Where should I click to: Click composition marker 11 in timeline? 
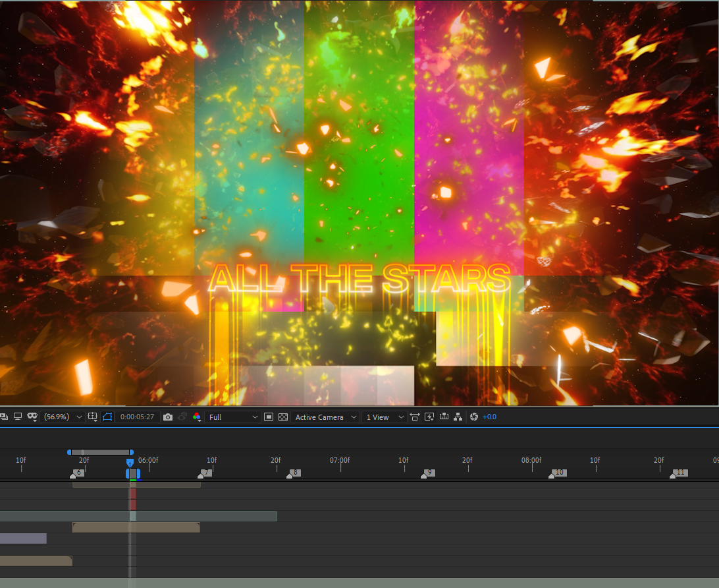(x=679, y=473)
